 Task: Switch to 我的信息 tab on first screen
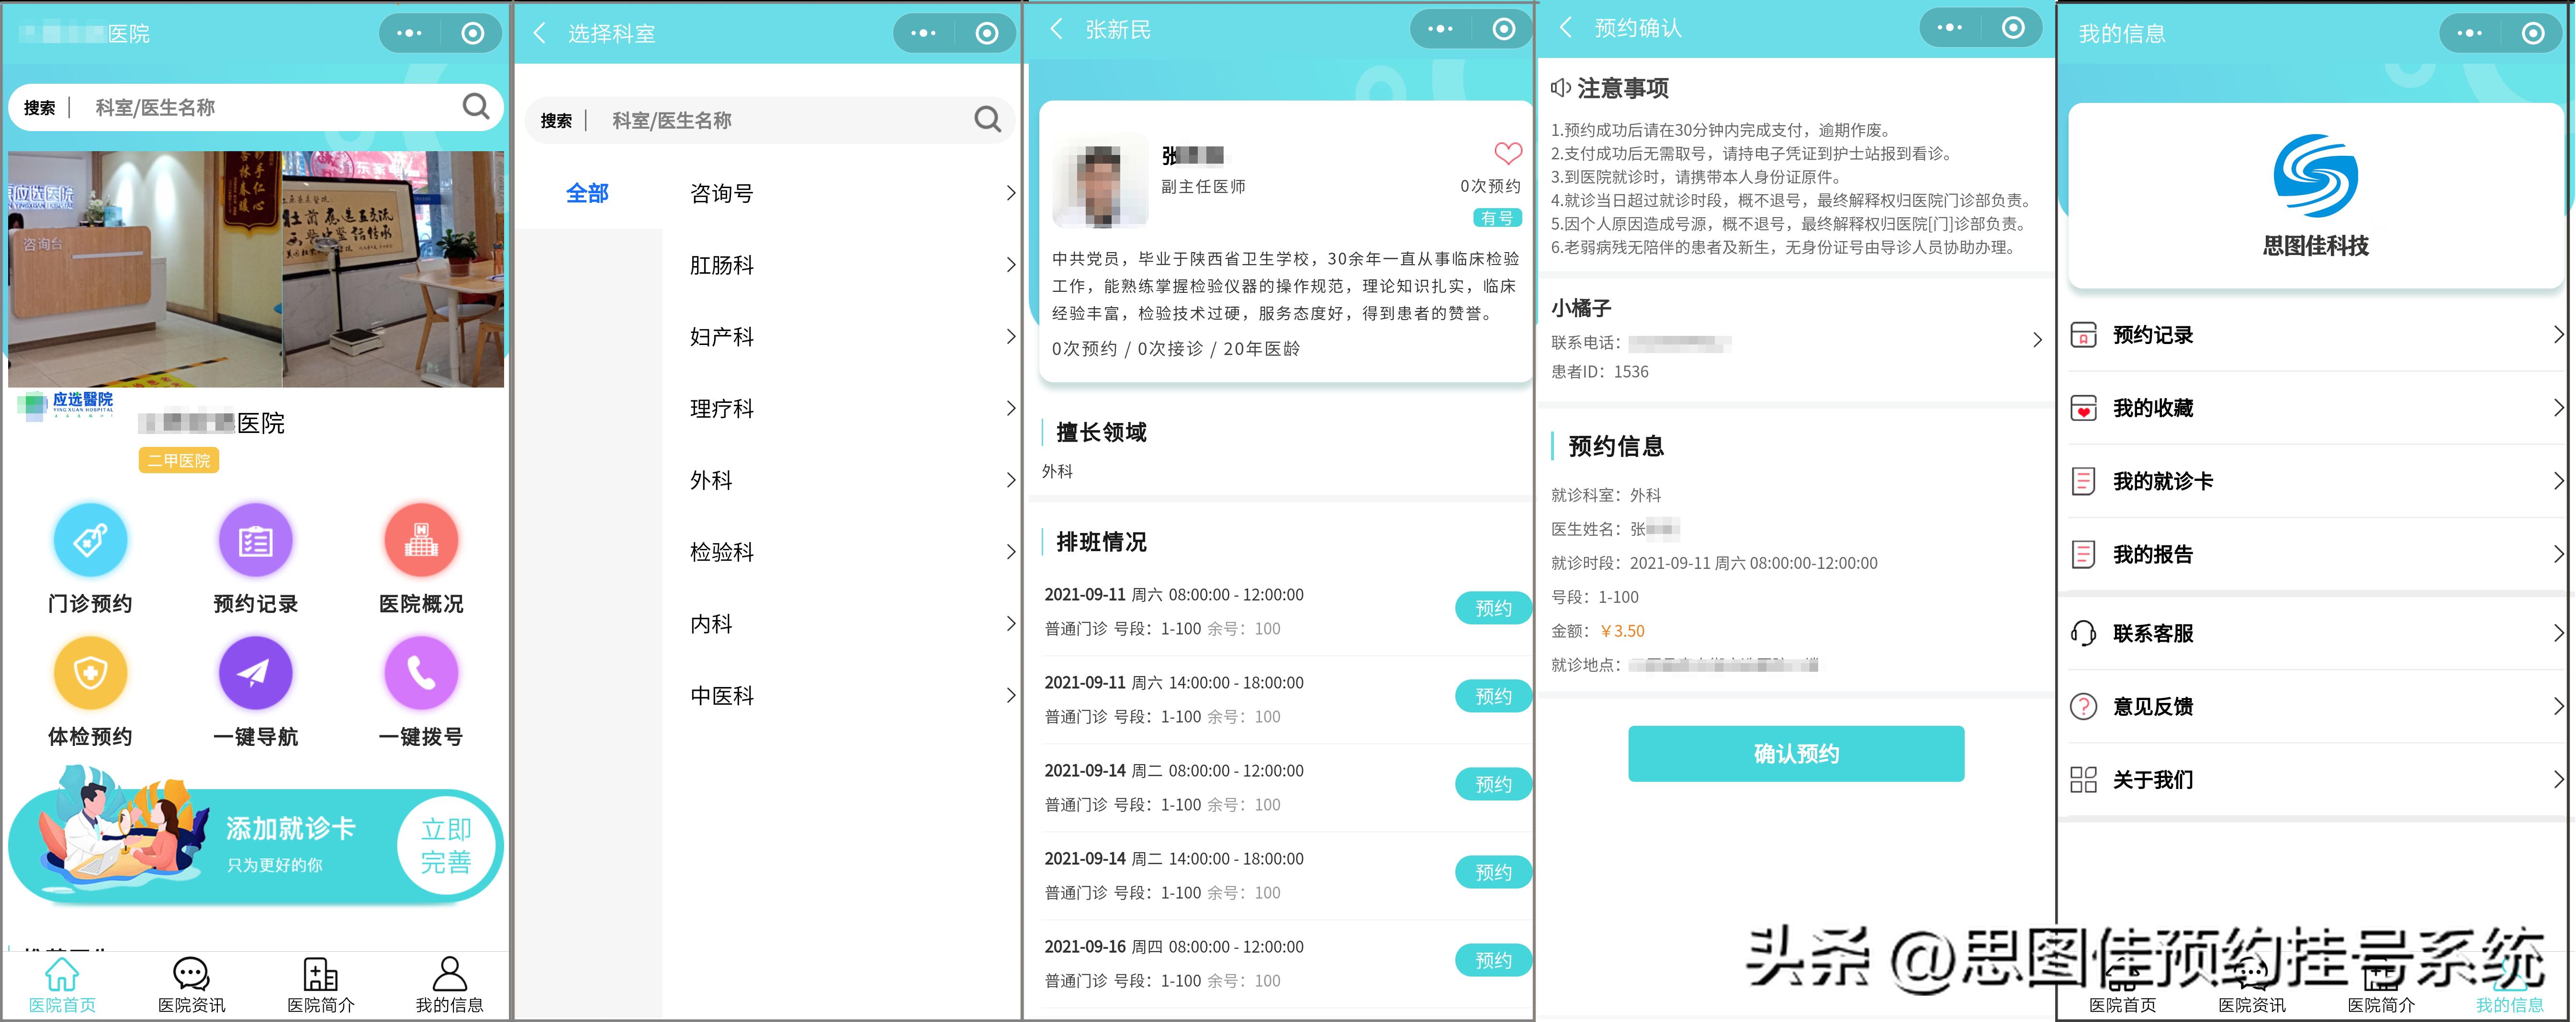click(449, 985)
